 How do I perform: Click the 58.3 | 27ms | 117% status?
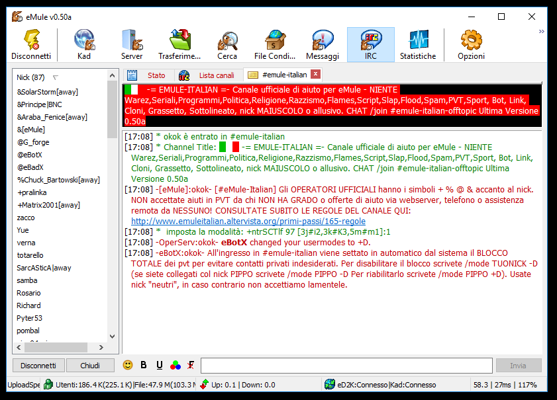coord(505,385)
